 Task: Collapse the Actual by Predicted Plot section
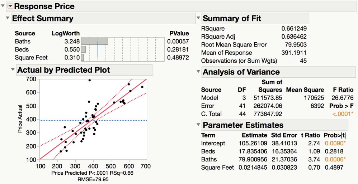(x=13, y=69)
